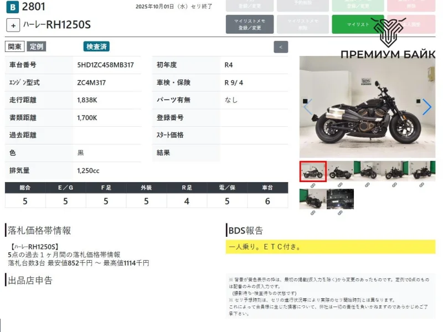Select the second motorcycle thumbnail
Screen dimensions: 443x332
340,172
